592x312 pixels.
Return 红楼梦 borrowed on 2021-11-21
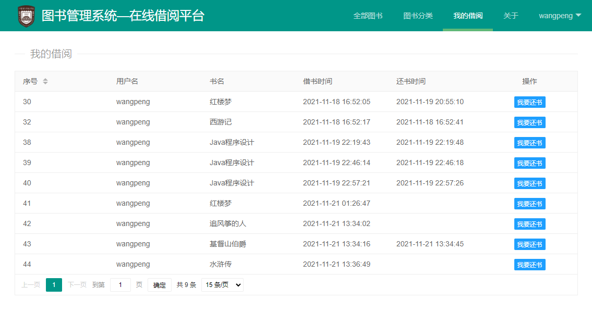point(529,203)
